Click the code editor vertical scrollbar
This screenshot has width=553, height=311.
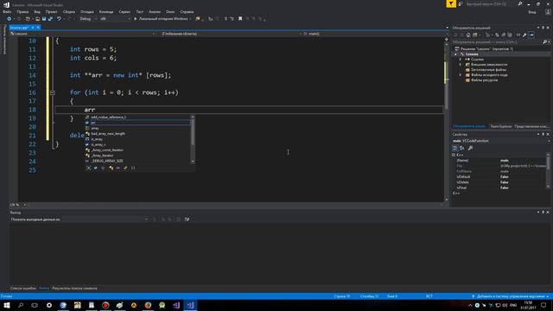[447, 120]
